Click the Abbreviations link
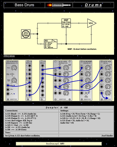 (x=9, y=56)
